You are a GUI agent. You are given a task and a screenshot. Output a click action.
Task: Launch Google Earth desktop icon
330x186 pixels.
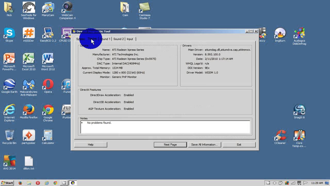[9, 86]
